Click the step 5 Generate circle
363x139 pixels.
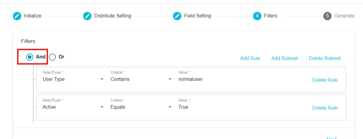(x=327, y=16)
